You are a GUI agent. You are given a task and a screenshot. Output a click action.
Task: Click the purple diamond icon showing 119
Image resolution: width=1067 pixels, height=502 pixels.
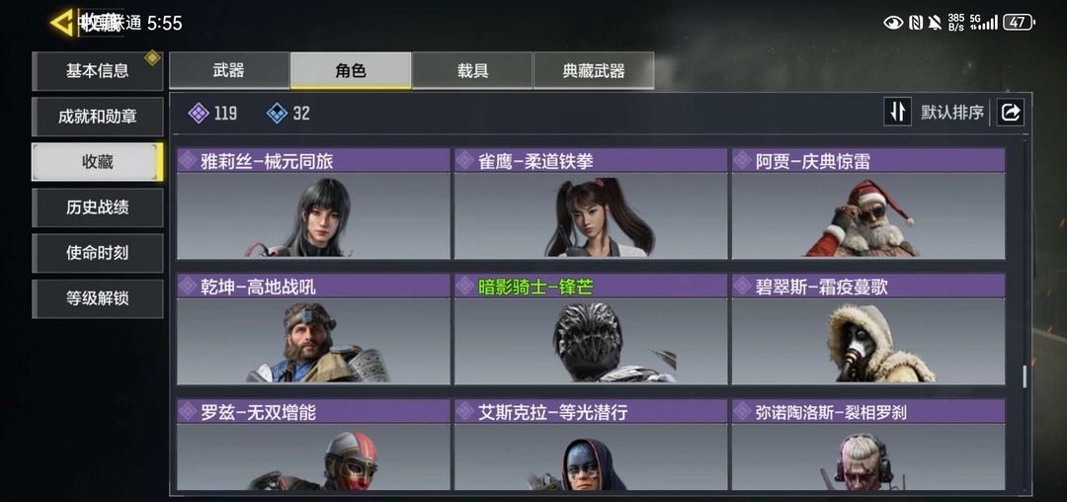click(x=198, y=113)
